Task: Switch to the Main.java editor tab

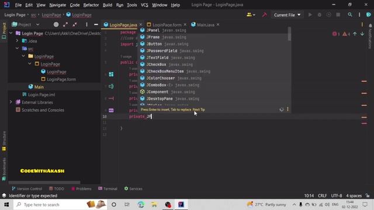Action: pos(205,24)
